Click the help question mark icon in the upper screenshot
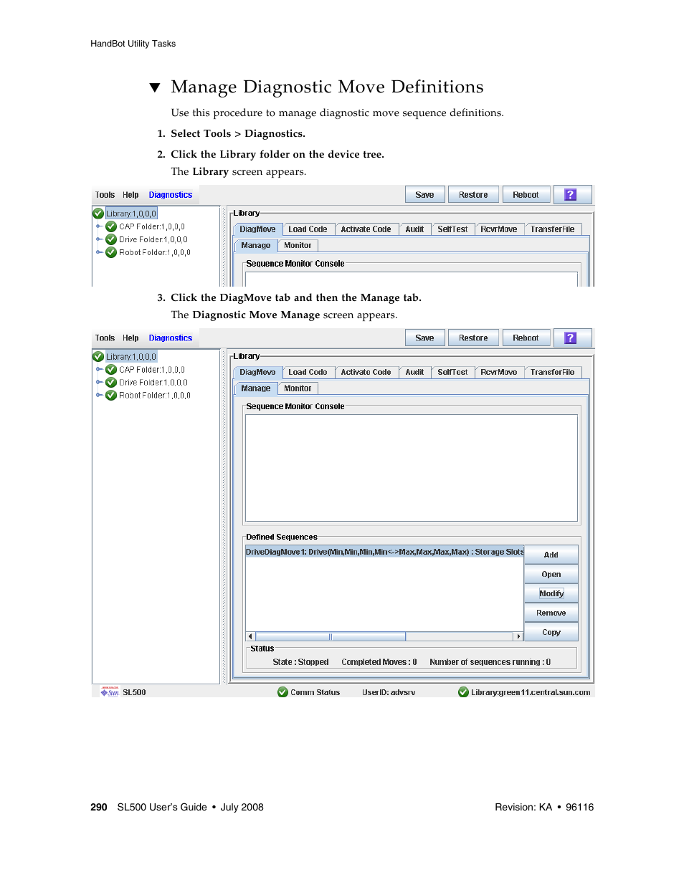This screenshot has height=885, width=684. pyautogui.click(x=571, y=195)
